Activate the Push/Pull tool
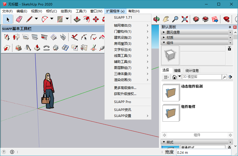The image size is (238, 156). click(77, 19)
